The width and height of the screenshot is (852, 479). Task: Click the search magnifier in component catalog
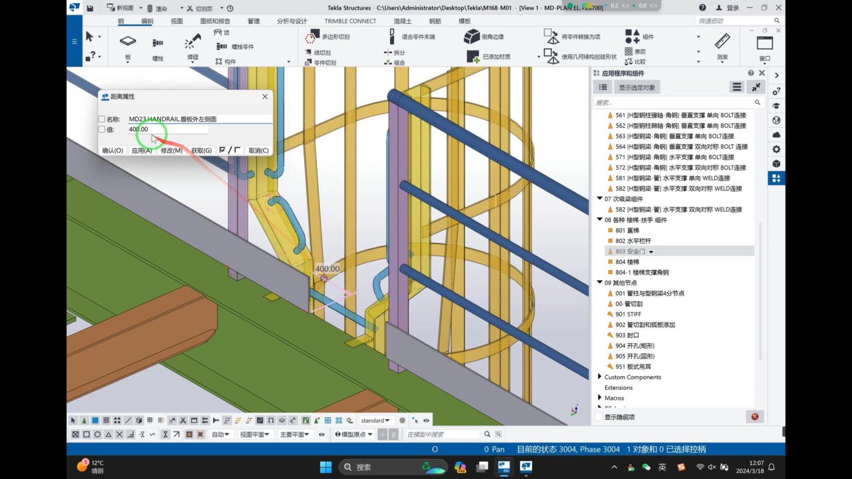coord(757,102)
